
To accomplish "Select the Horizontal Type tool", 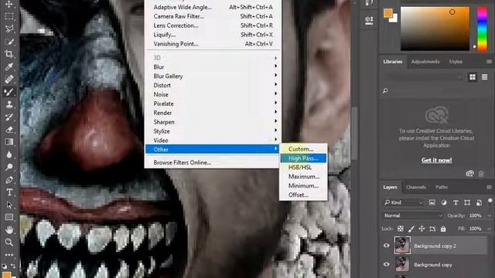I will pos(9,192).
